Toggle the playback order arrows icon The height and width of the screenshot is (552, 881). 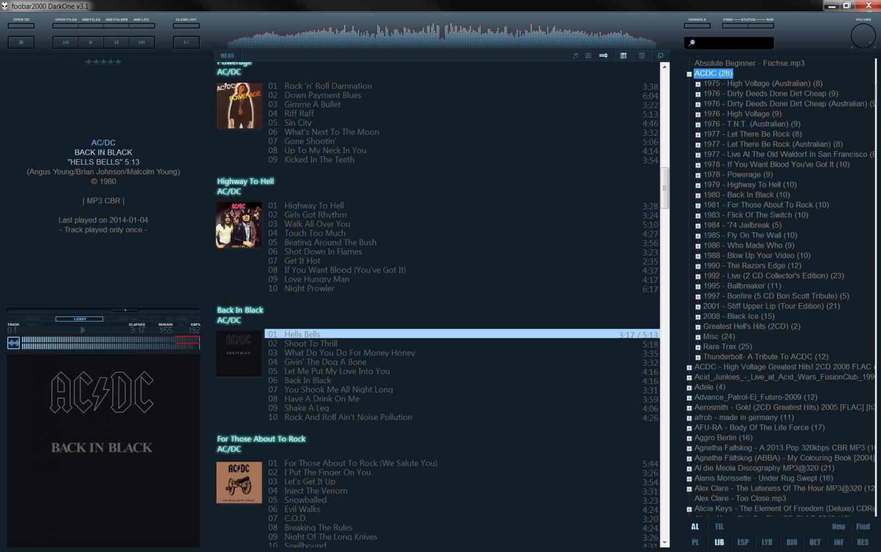click(603, 56)
